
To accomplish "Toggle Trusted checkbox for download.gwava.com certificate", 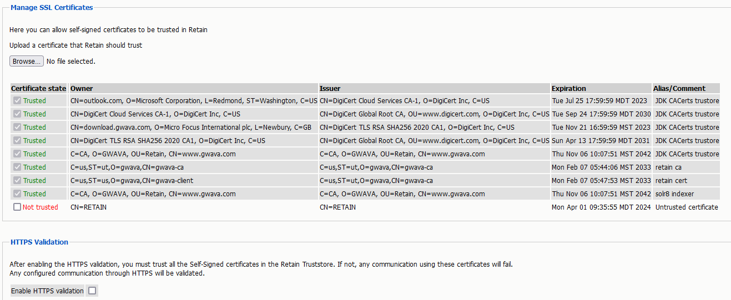I will coord(17,128).
